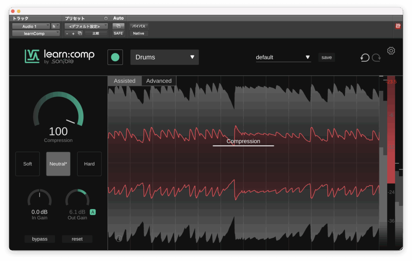Image resolution: width=412 pixels, height=261 pixels.
Task: Click the 100 compression value
Action: pyautogui.click(x=58, y=131)
